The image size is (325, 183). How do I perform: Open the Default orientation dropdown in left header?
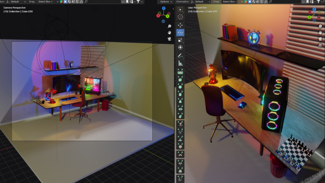[16, 2]
